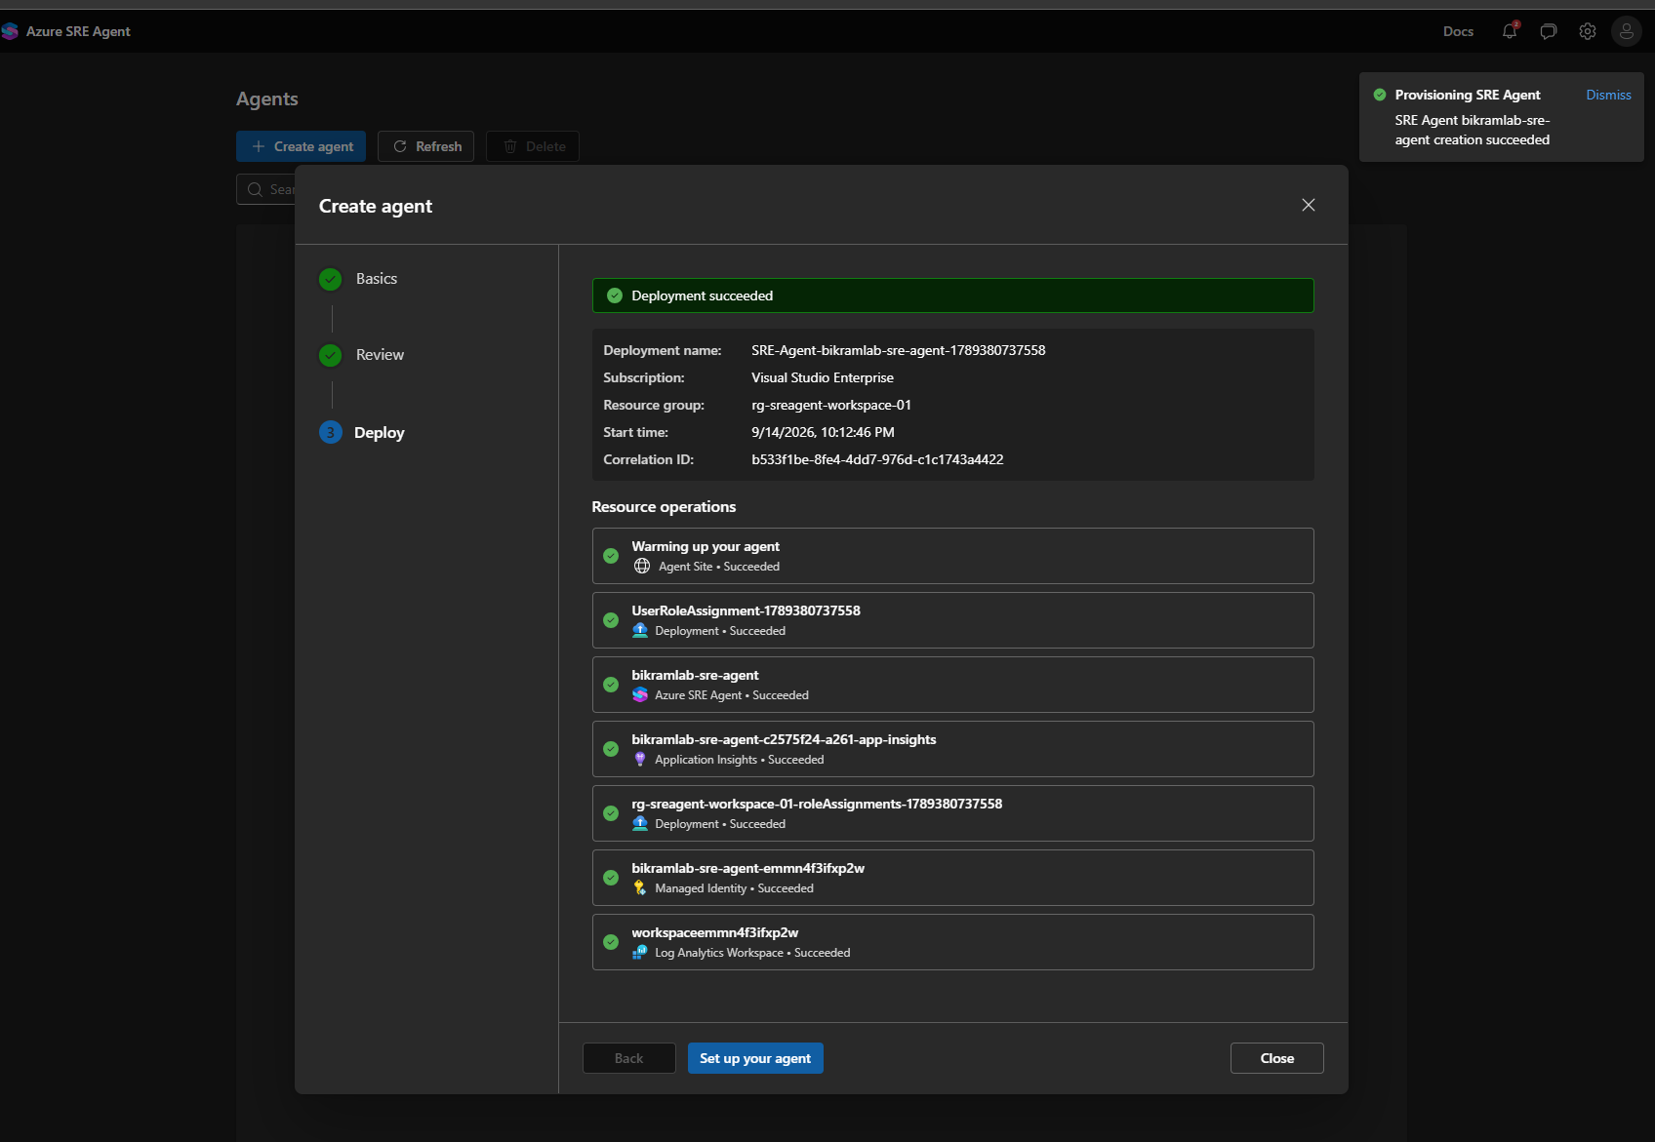
Task: Click the bikramlab-sre-agent resource row
Action: (x=952, y=685)
